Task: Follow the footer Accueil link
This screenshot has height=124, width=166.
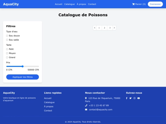Action: coord(48,98)
